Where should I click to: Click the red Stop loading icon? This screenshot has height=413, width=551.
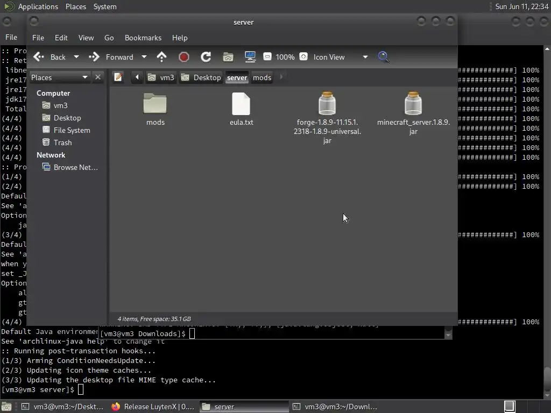point(184,57)
